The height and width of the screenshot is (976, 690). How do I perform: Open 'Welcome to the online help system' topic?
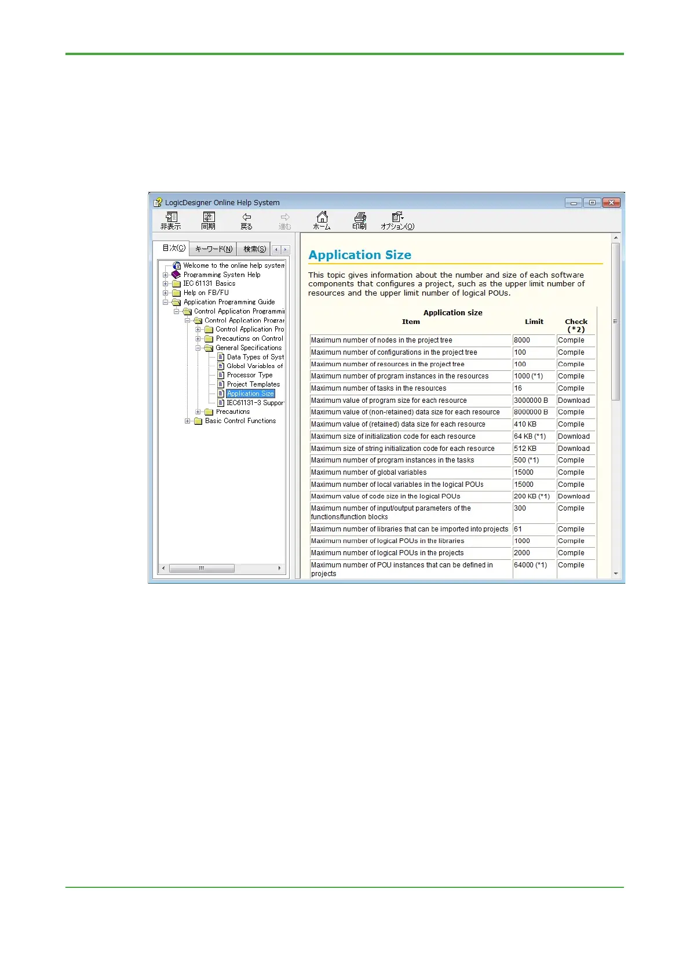point(234,265)
